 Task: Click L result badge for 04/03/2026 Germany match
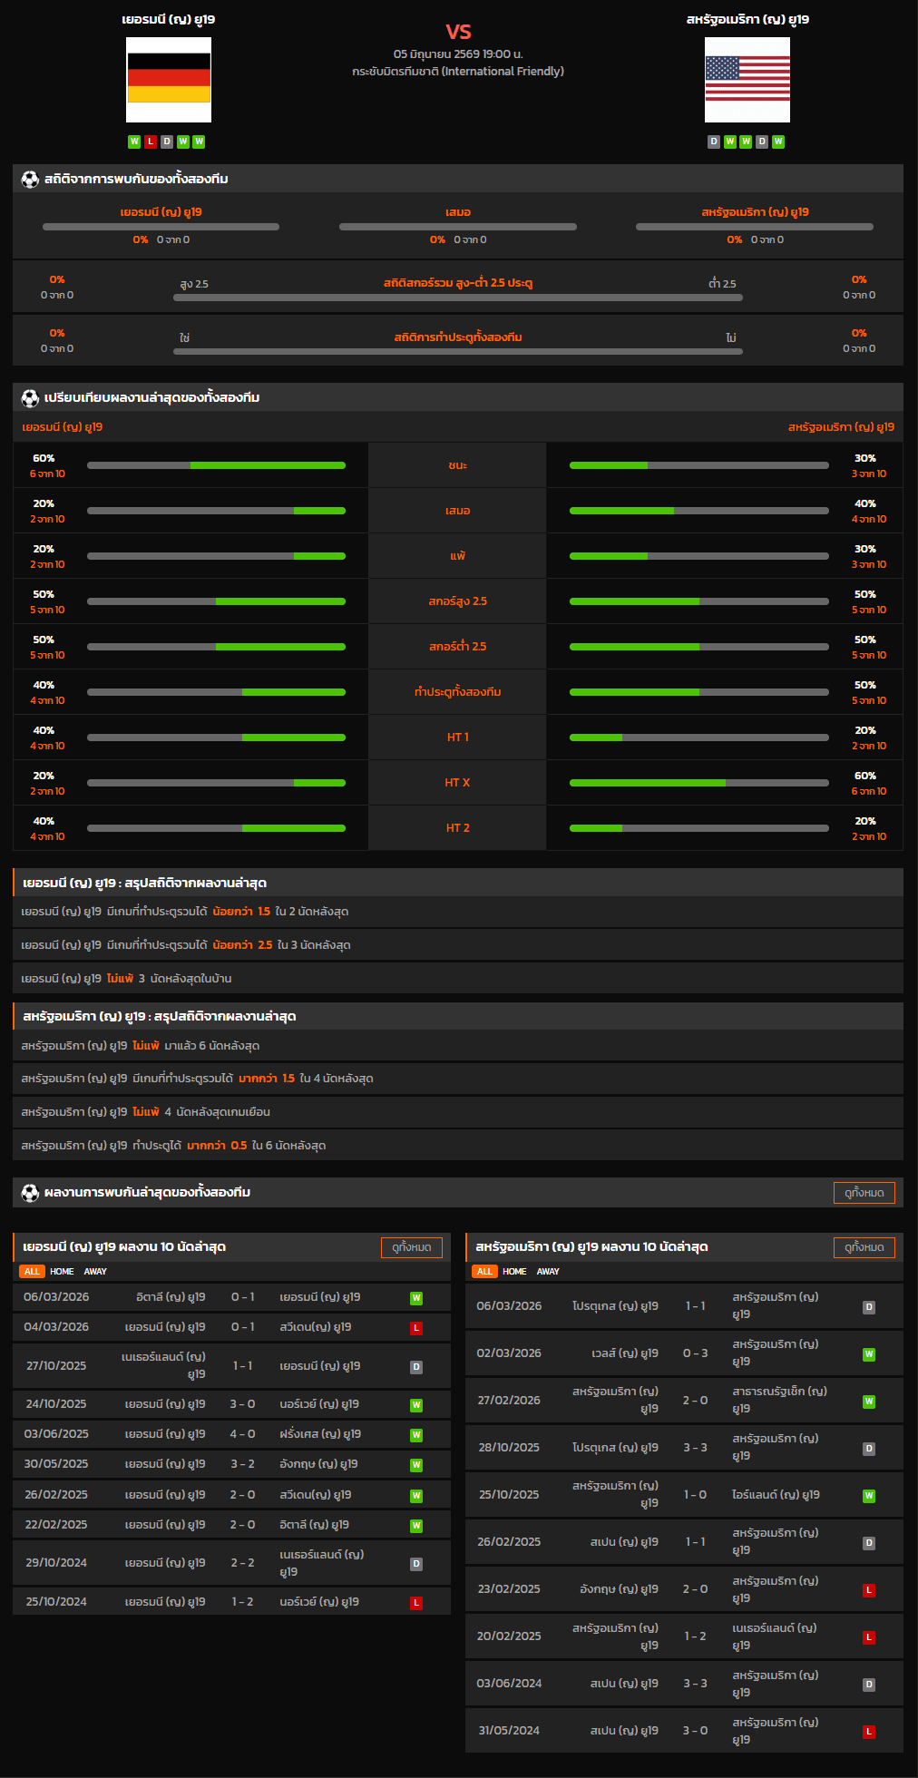pyautogui.click(x=416, y=1328)
